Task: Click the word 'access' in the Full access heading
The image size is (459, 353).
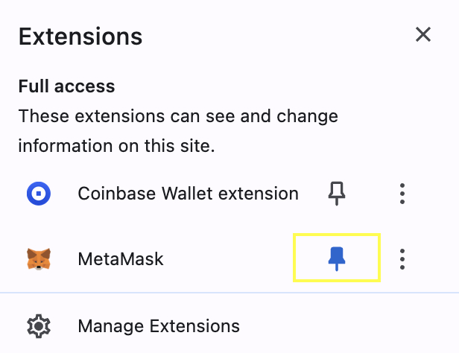Action: [85, 87]
